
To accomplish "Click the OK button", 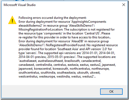I will (111, 92).
